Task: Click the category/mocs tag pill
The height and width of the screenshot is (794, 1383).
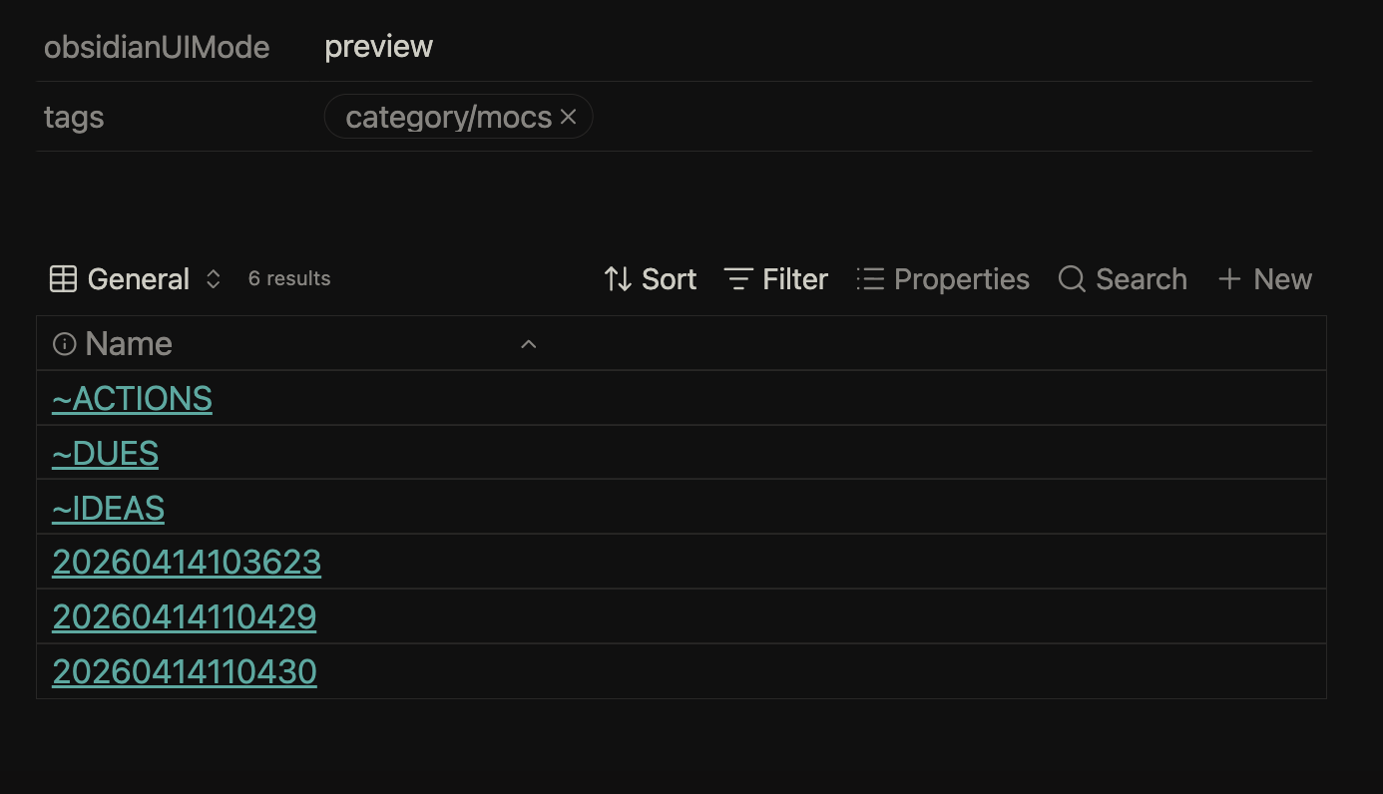Action: 448,118
